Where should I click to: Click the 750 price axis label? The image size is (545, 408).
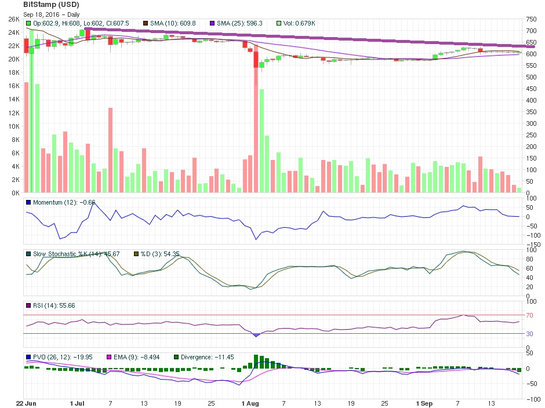531,20
